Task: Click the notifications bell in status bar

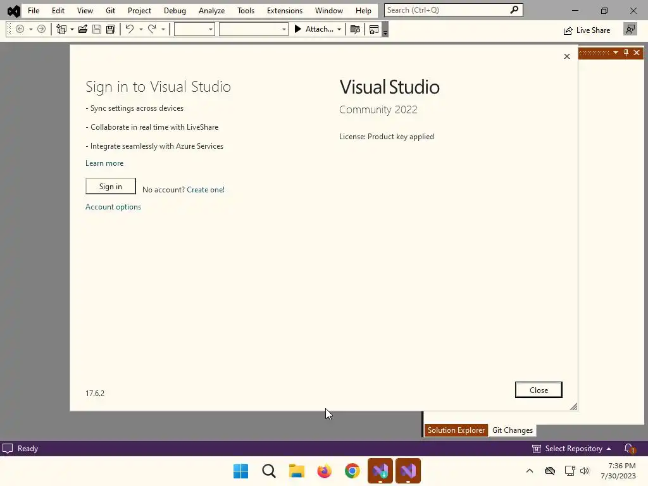Action: (x=629, y=449)
